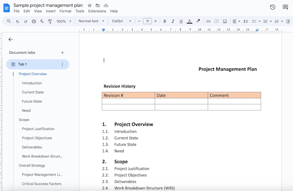Screen dimensions: 293x191
Task: Insert a link
Action: click(208, 21)
